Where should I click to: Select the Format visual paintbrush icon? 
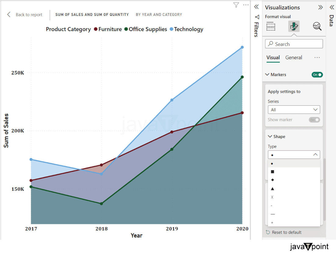coord(294,26)
